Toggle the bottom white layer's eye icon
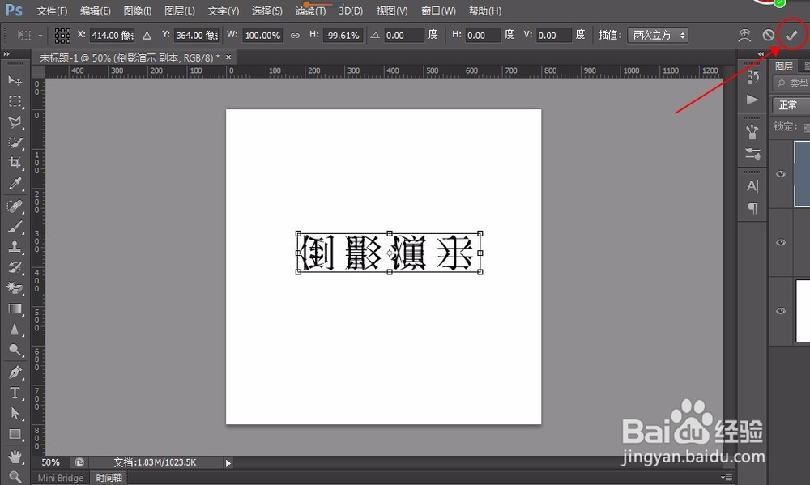Viewport: 810px width, 485px height. pyautogui.click(x=781, y=311)
